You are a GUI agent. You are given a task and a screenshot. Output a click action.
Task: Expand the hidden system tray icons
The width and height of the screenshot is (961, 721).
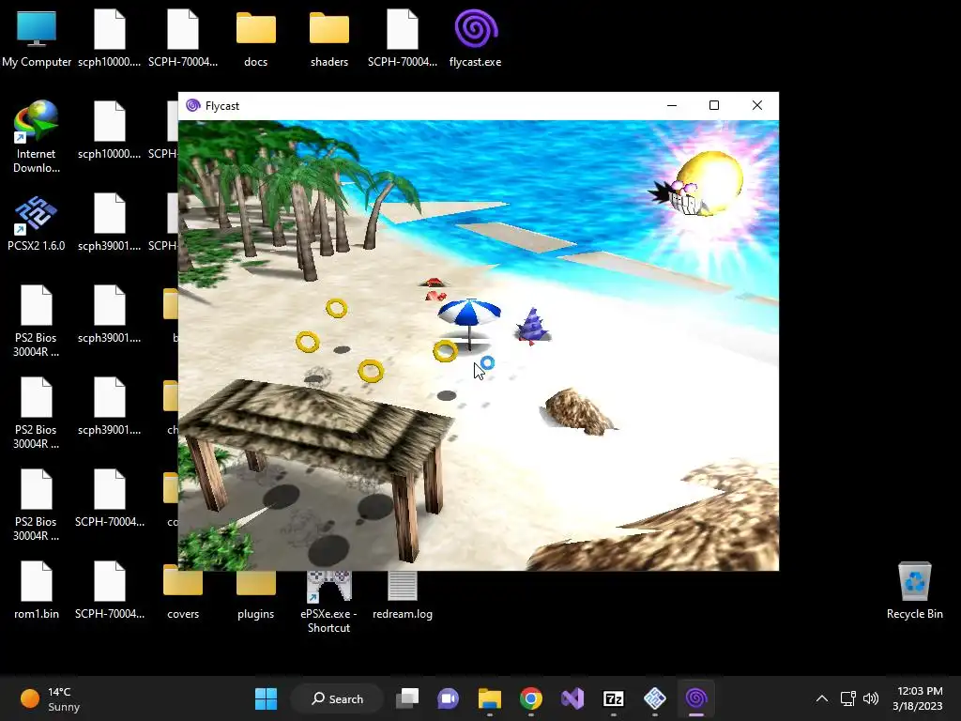pyautogui.click(x=822, y=698)
